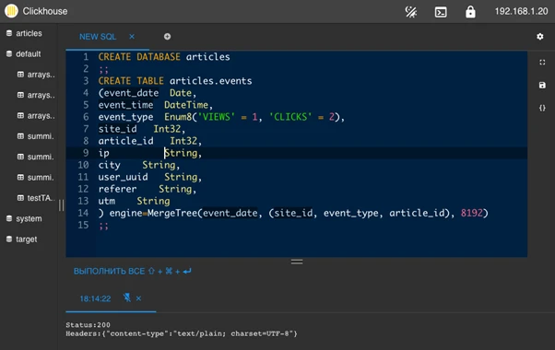
Task: Close the NEW SQL tab
Action: pos(132,37)
